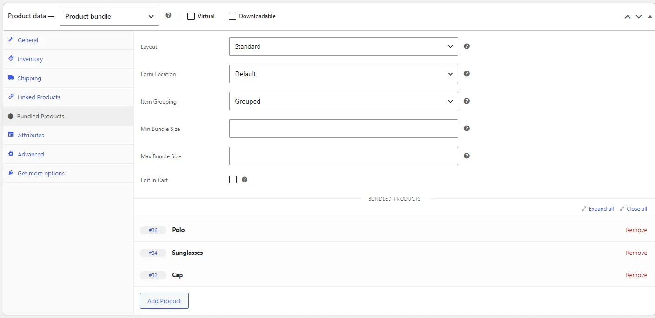Viewport: 655px width, 318px height.
Task: Move Product data panel down arrow
Action: click(x=639, y=17)
